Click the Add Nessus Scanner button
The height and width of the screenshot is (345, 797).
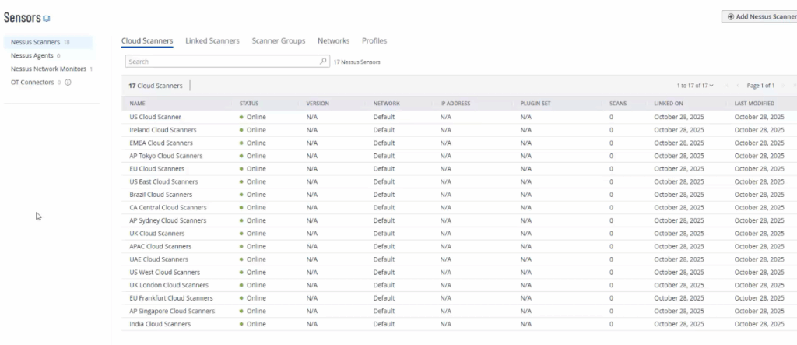coord(760,16)
